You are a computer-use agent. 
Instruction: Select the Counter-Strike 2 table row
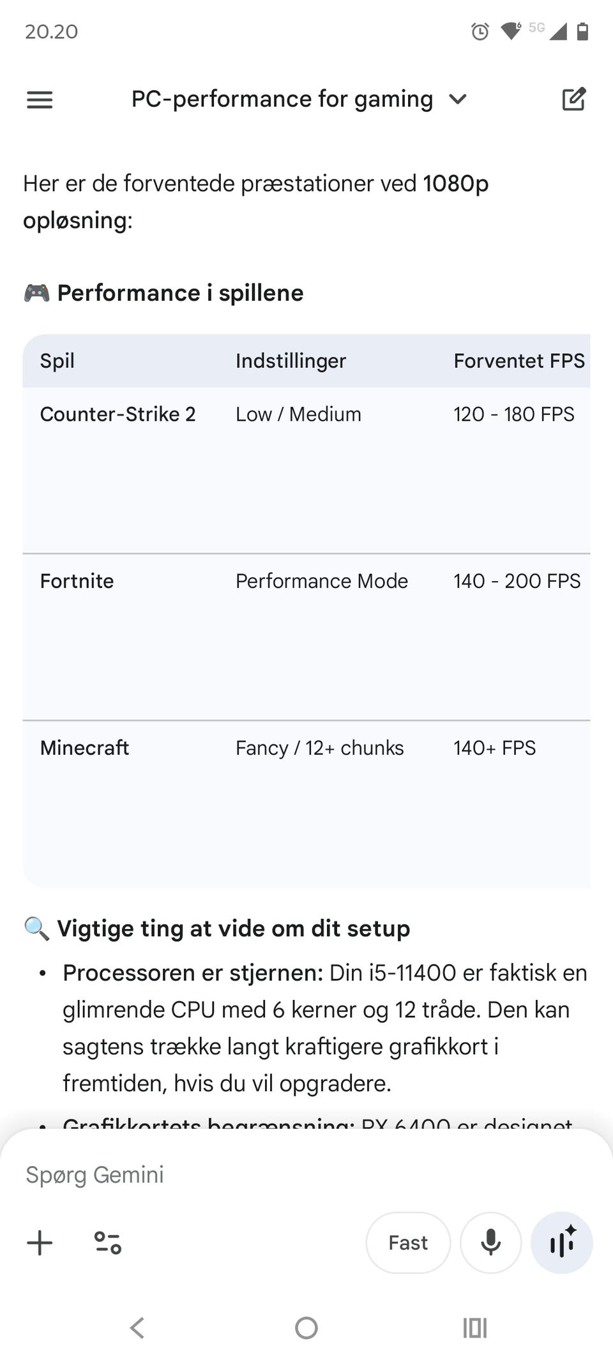pyautogui.click(x=117, y=414)
